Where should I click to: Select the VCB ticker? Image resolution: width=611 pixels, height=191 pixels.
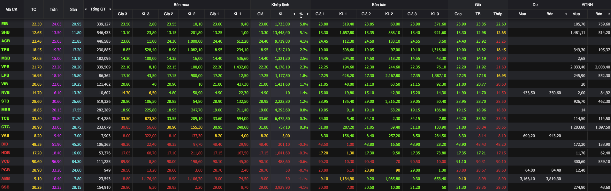(5, 161)
